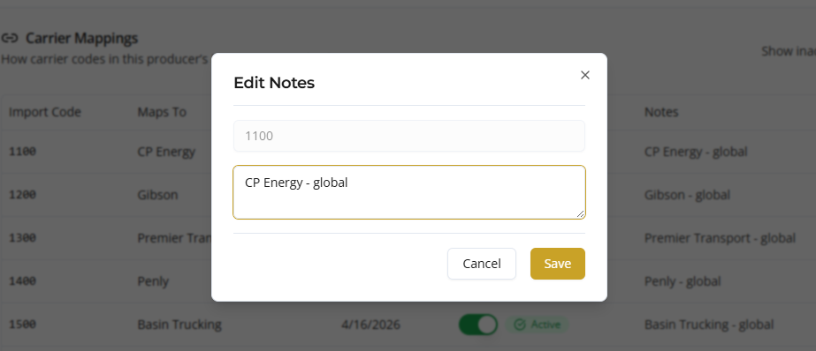This screenshot has width=816, height=351.
Task: Click the disabled 1100 import code field
Action: click(x=409, y=136)
